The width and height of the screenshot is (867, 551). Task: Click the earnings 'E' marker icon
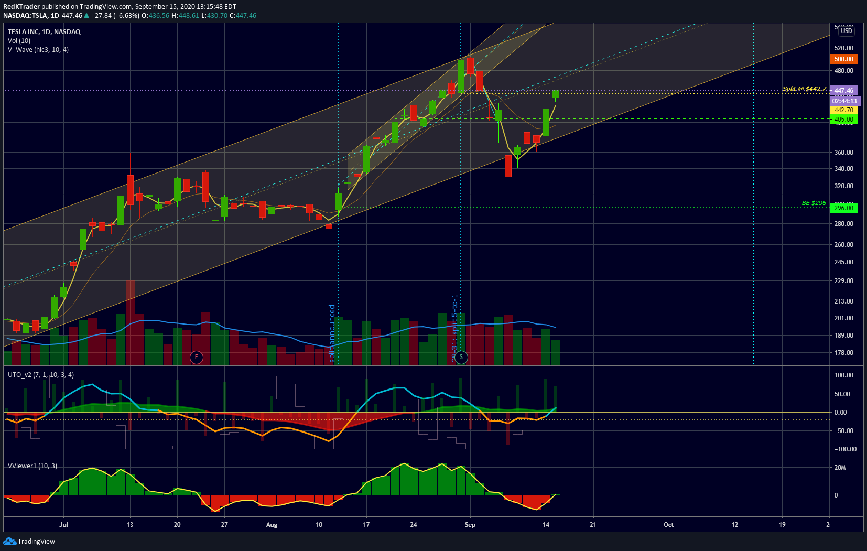pyautogui.click(x=197, y=358)
